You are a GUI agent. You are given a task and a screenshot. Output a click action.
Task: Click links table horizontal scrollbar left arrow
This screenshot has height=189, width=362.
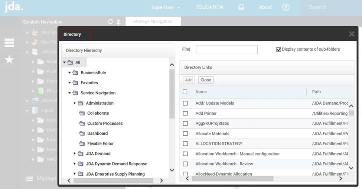pyautogui.click(x=187, y=178)
